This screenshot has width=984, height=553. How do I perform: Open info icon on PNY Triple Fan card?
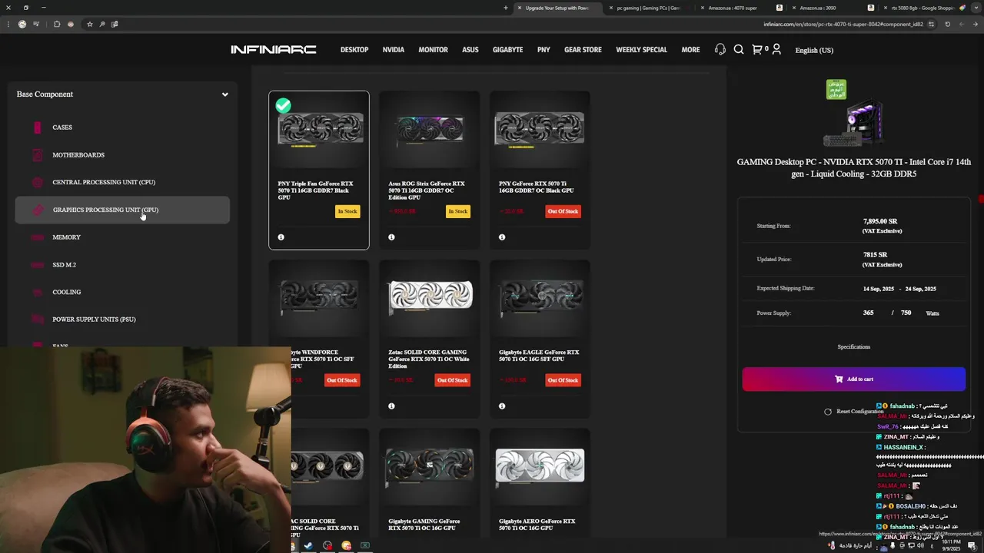(281, 237)
